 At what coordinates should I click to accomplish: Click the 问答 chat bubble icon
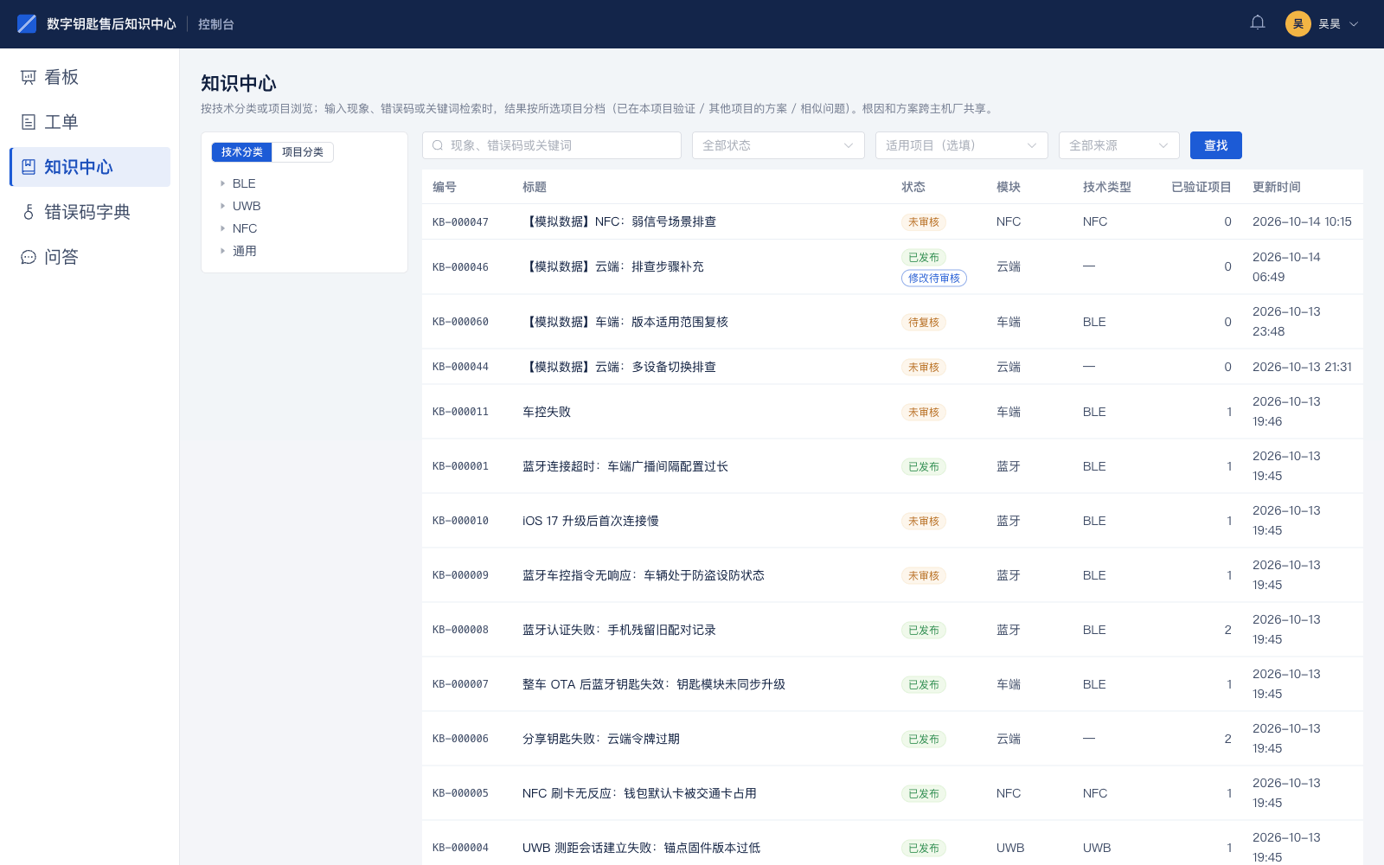coord(29,257)
